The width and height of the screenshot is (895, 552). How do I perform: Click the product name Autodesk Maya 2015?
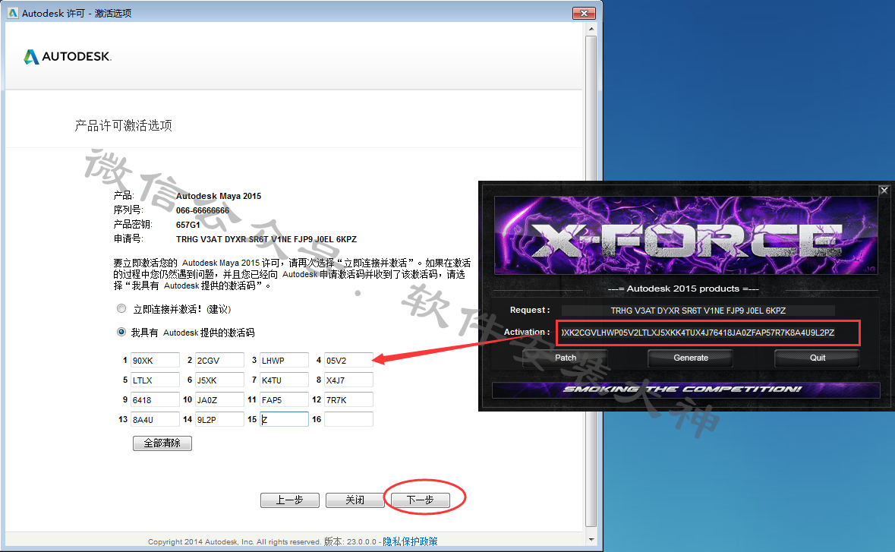point(218,196)
